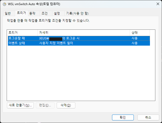Cancel the dialog with 취소

pyautogui.click(x=148, y=117)
